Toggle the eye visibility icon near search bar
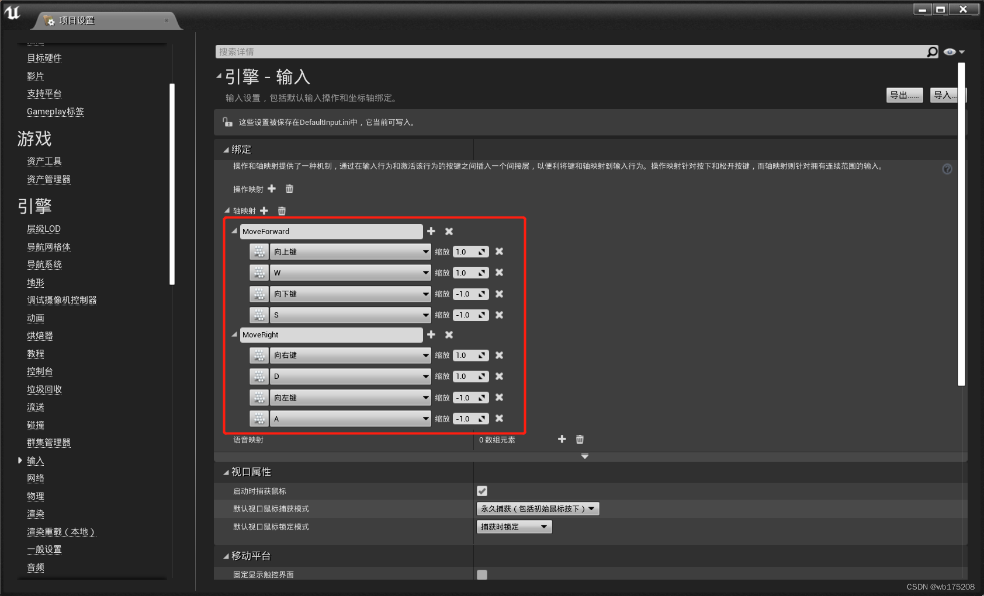Screen dimensions: 984x596 950,52
